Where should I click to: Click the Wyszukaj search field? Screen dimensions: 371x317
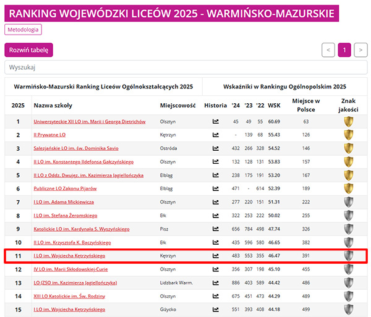click(x=185, y=67)
